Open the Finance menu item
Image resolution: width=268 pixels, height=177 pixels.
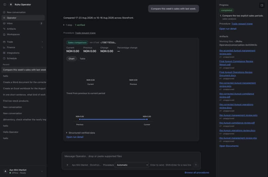pos(23,47)
